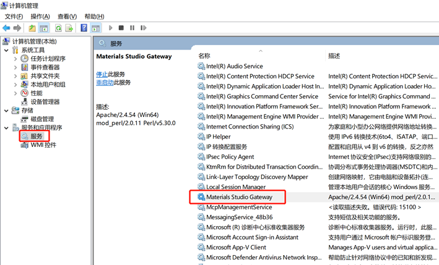Click the restart service toolbar icon
This screenshot has width=439, height=265.
[142, 28]
